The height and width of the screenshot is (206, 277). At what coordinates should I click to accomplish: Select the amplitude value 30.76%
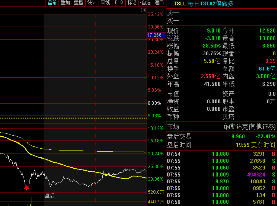click(212, 54)
